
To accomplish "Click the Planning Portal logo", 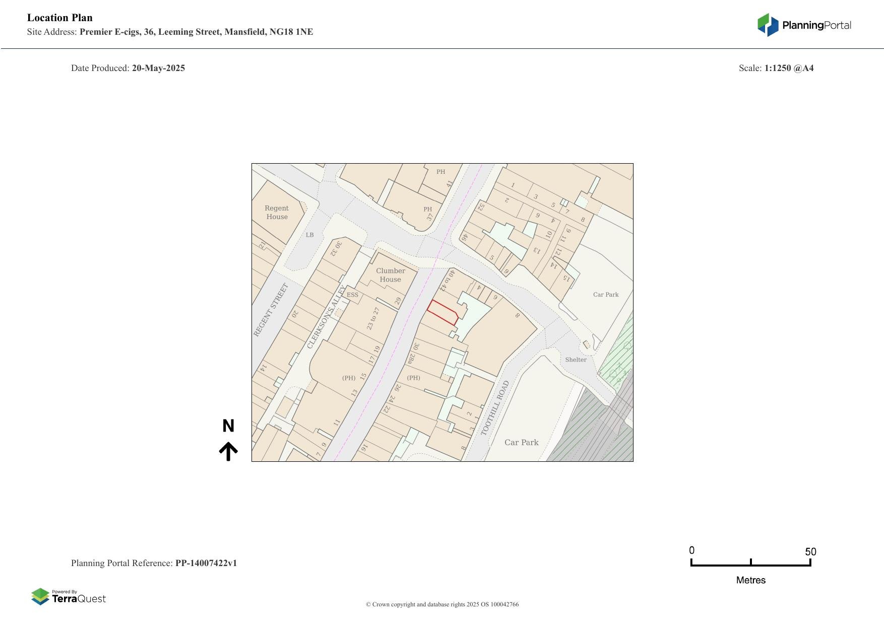I will click(x=804, y=25).
